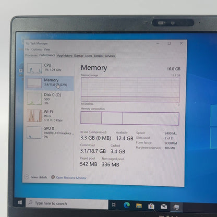Open the Microsoft Store taskbar icon
The image size is (217, 217).
point(151,206)
